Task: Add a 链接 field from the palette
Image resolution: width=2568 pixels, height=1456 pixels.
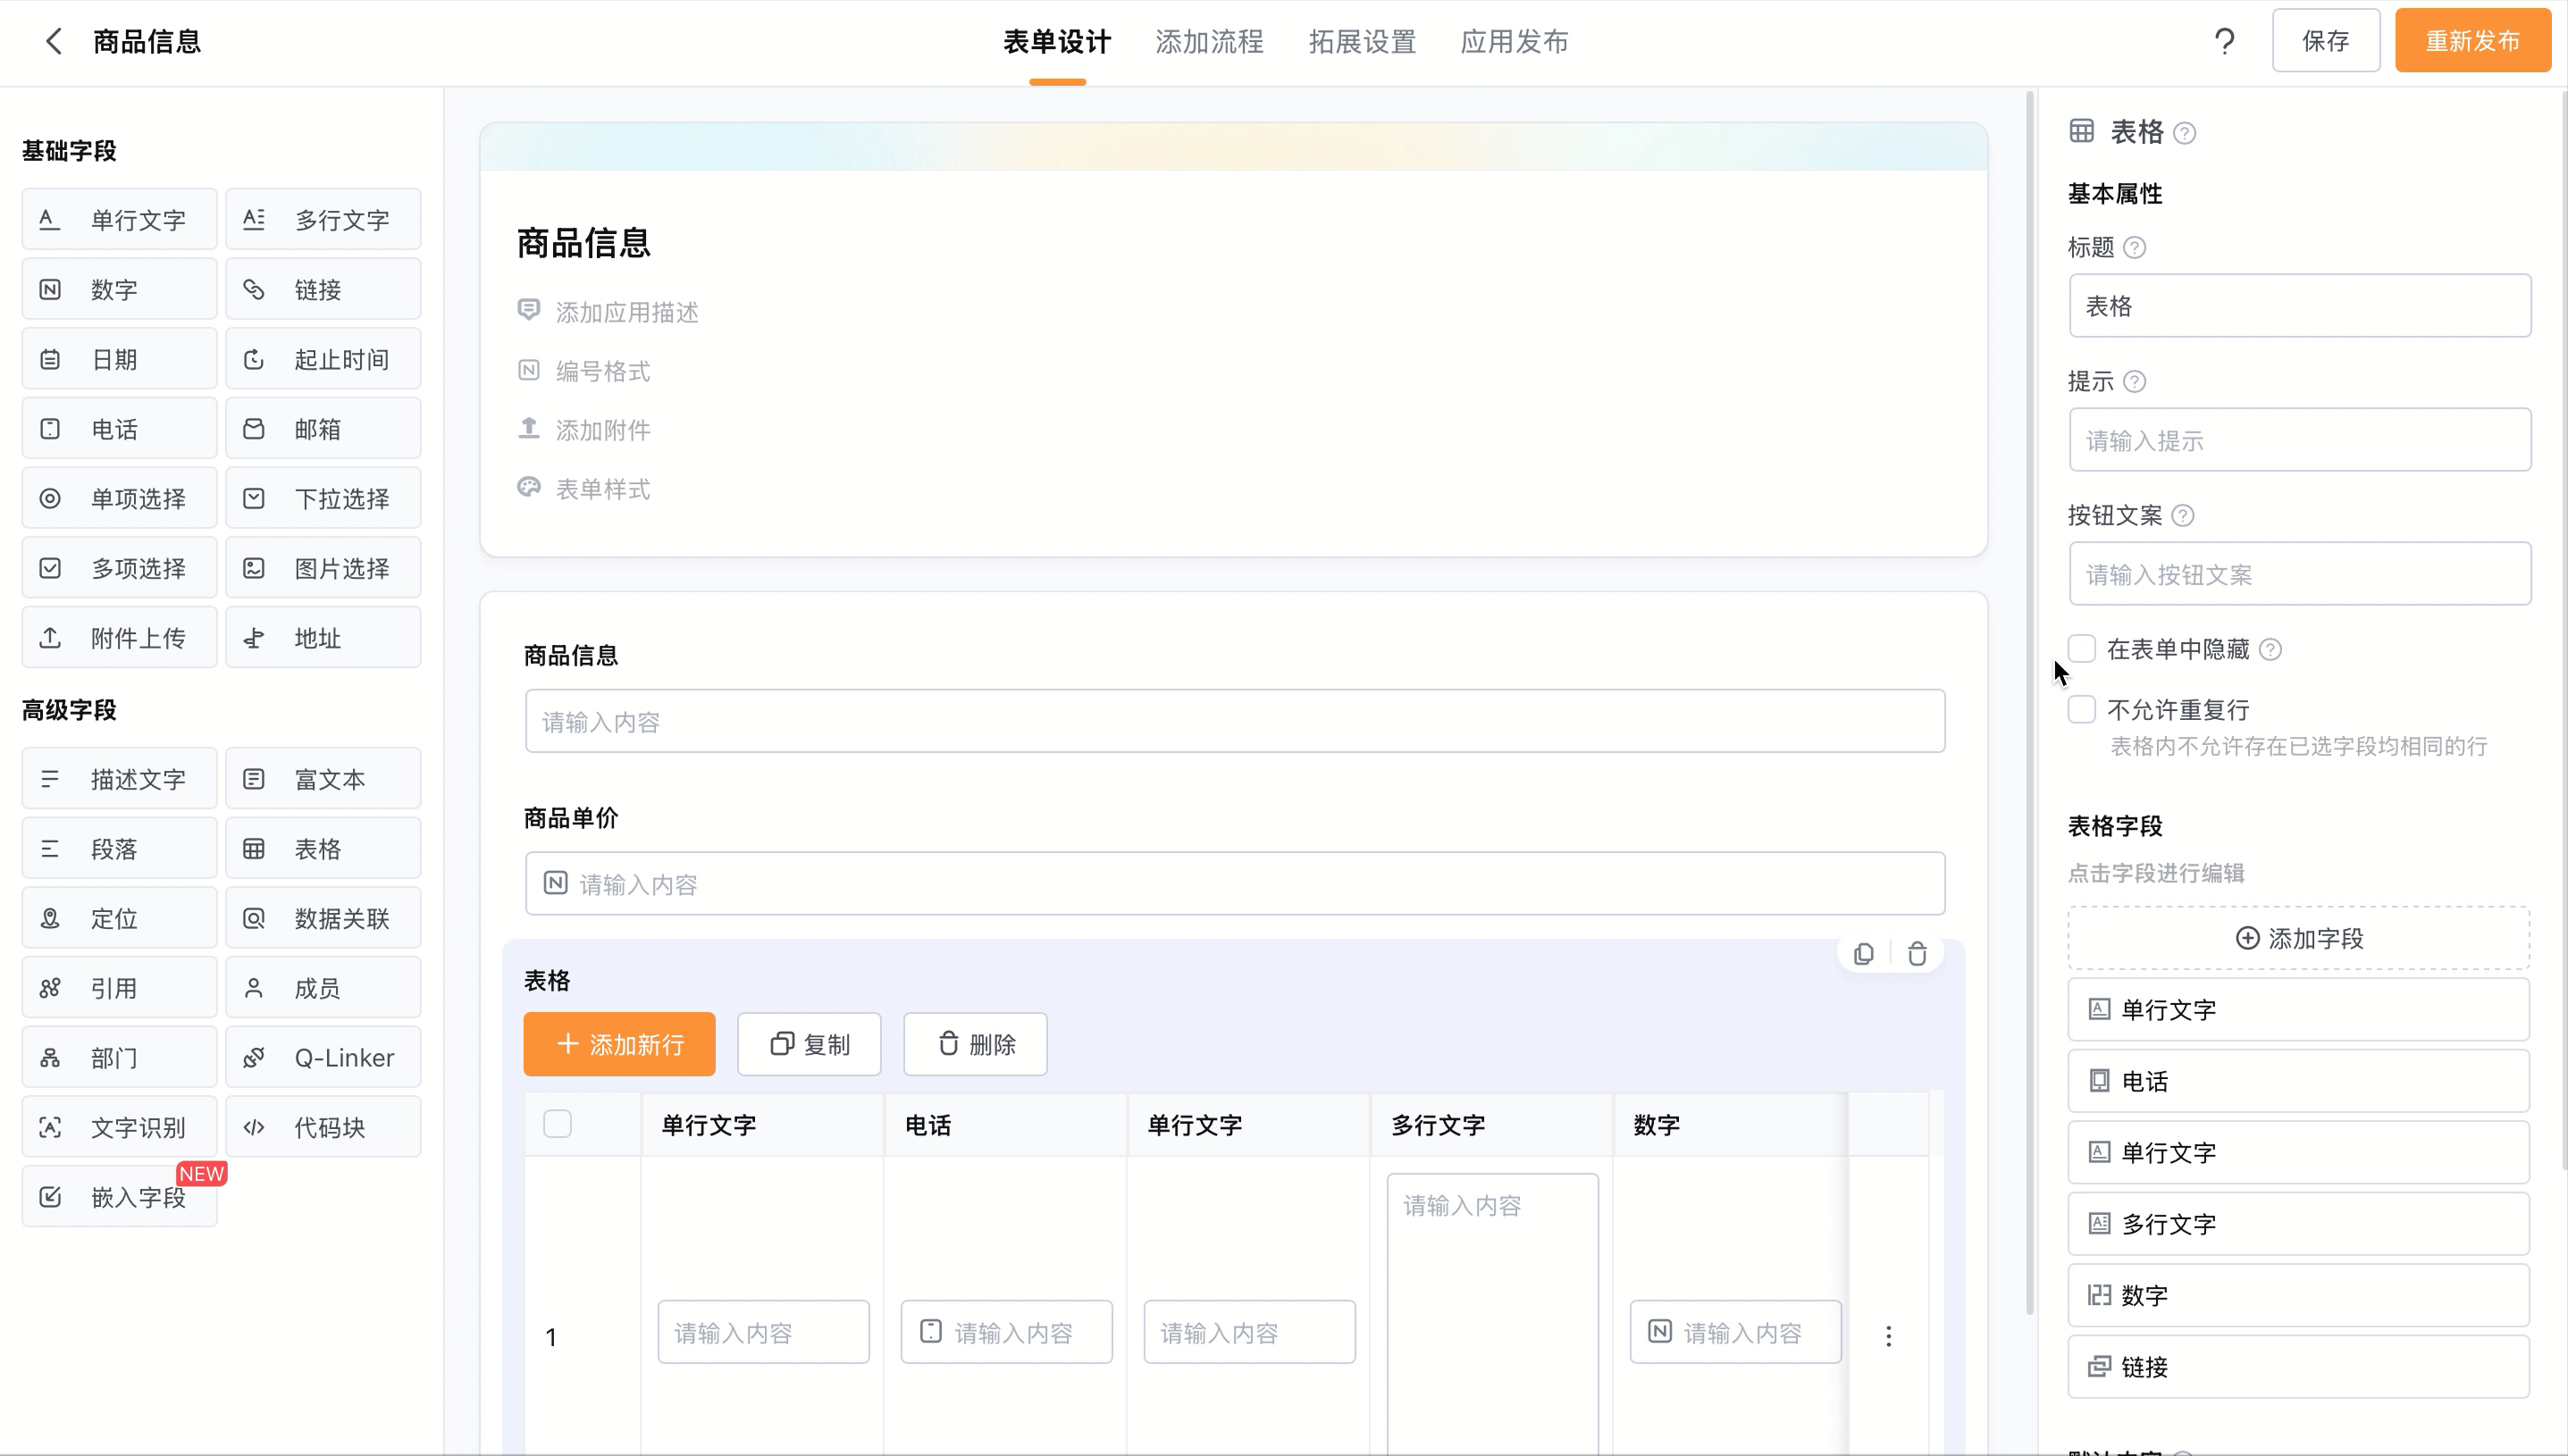Action: pos(323,289)
